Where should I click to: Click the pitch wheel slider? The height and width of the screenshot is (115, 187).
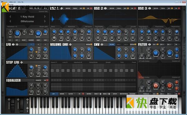(12, 105)
